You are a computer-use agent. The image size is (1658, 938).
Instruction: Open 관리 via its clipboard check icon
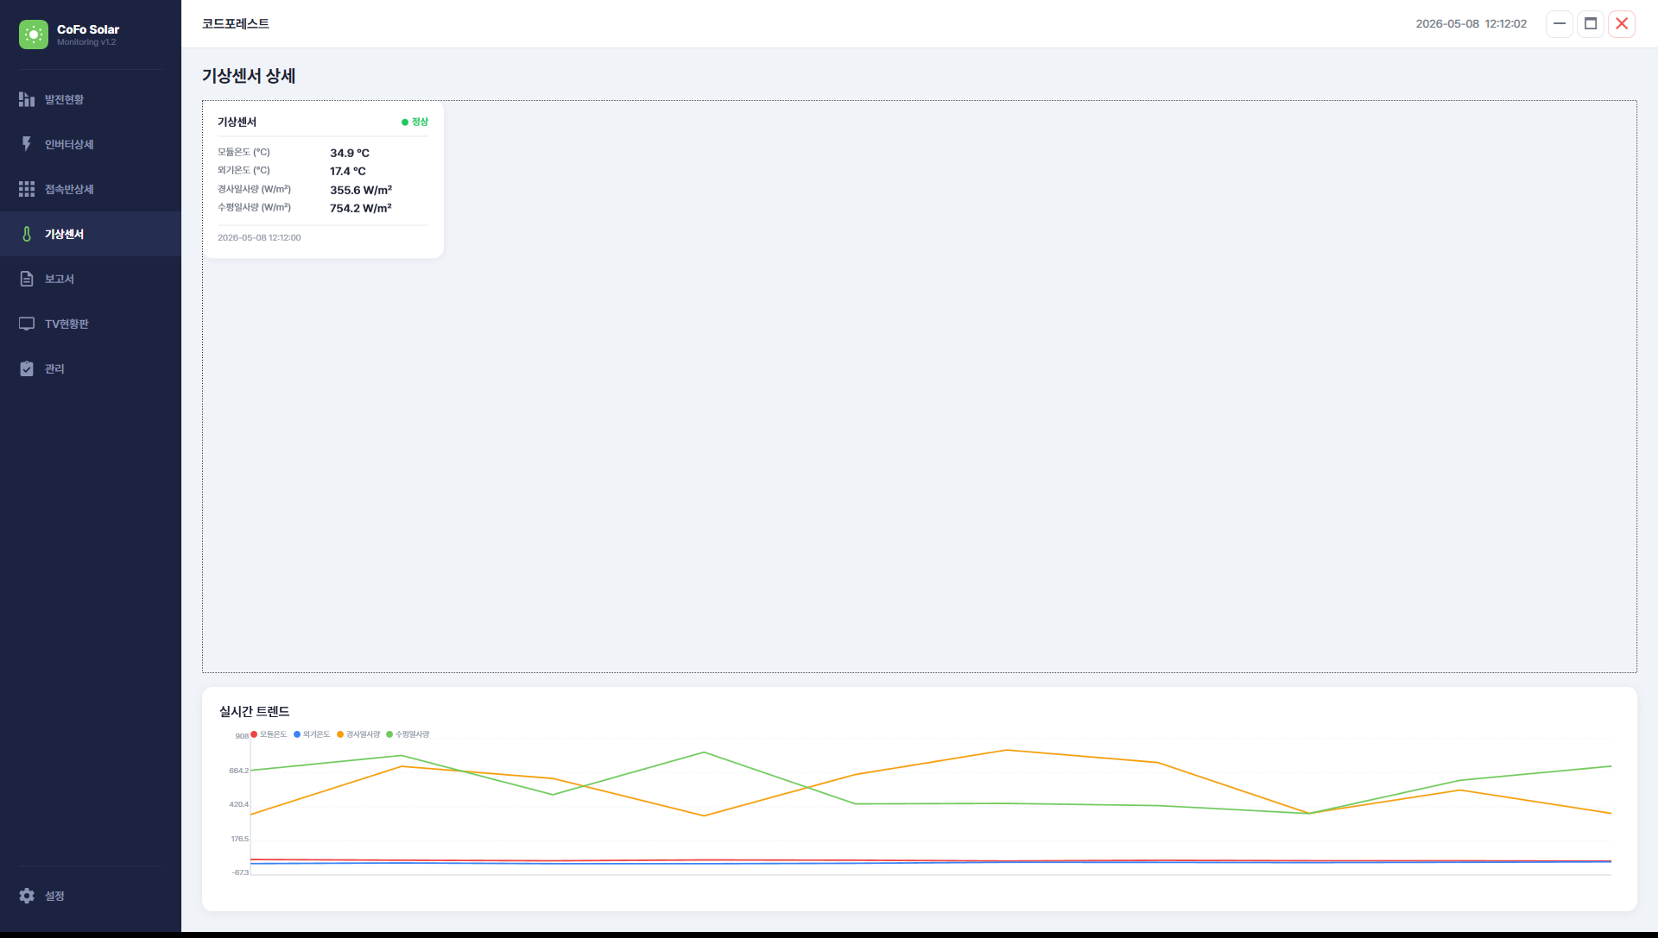tap(27, 368)
